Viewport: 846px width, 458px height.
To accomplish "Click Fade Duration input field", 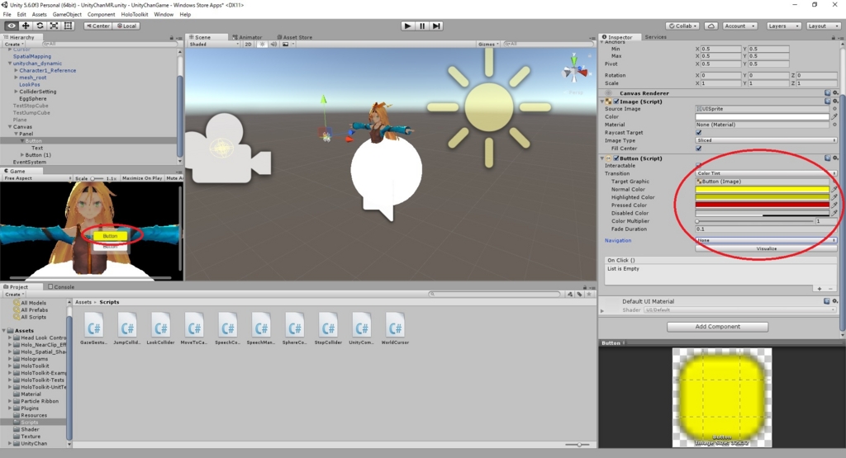I will point(766,229).
